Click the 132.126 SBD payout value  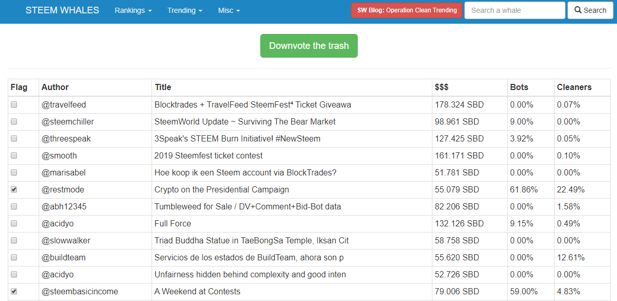459,224
